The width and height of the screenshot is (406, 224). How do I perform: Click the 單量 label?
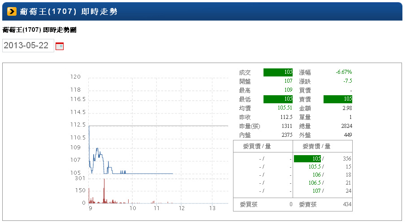305,117
